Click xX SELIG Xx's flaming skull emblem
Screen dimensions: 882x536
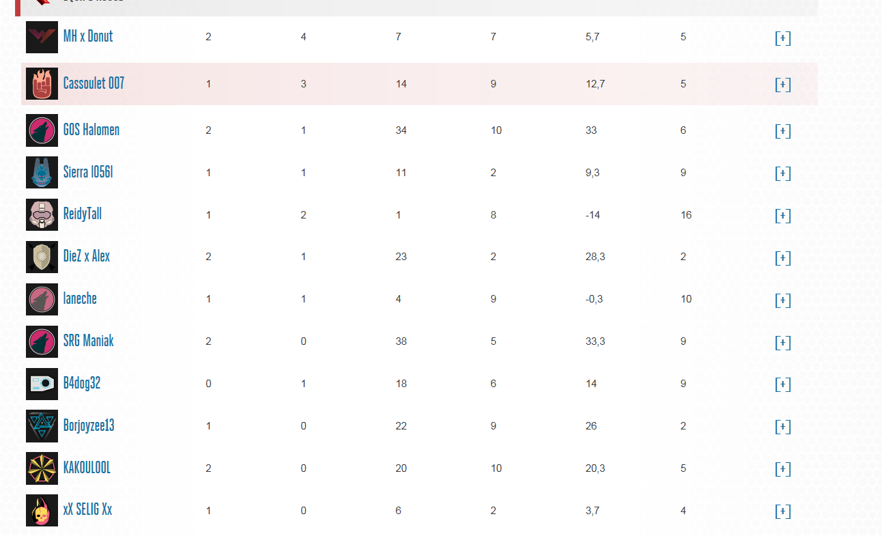pyautogui.click(x=42, y=511)
